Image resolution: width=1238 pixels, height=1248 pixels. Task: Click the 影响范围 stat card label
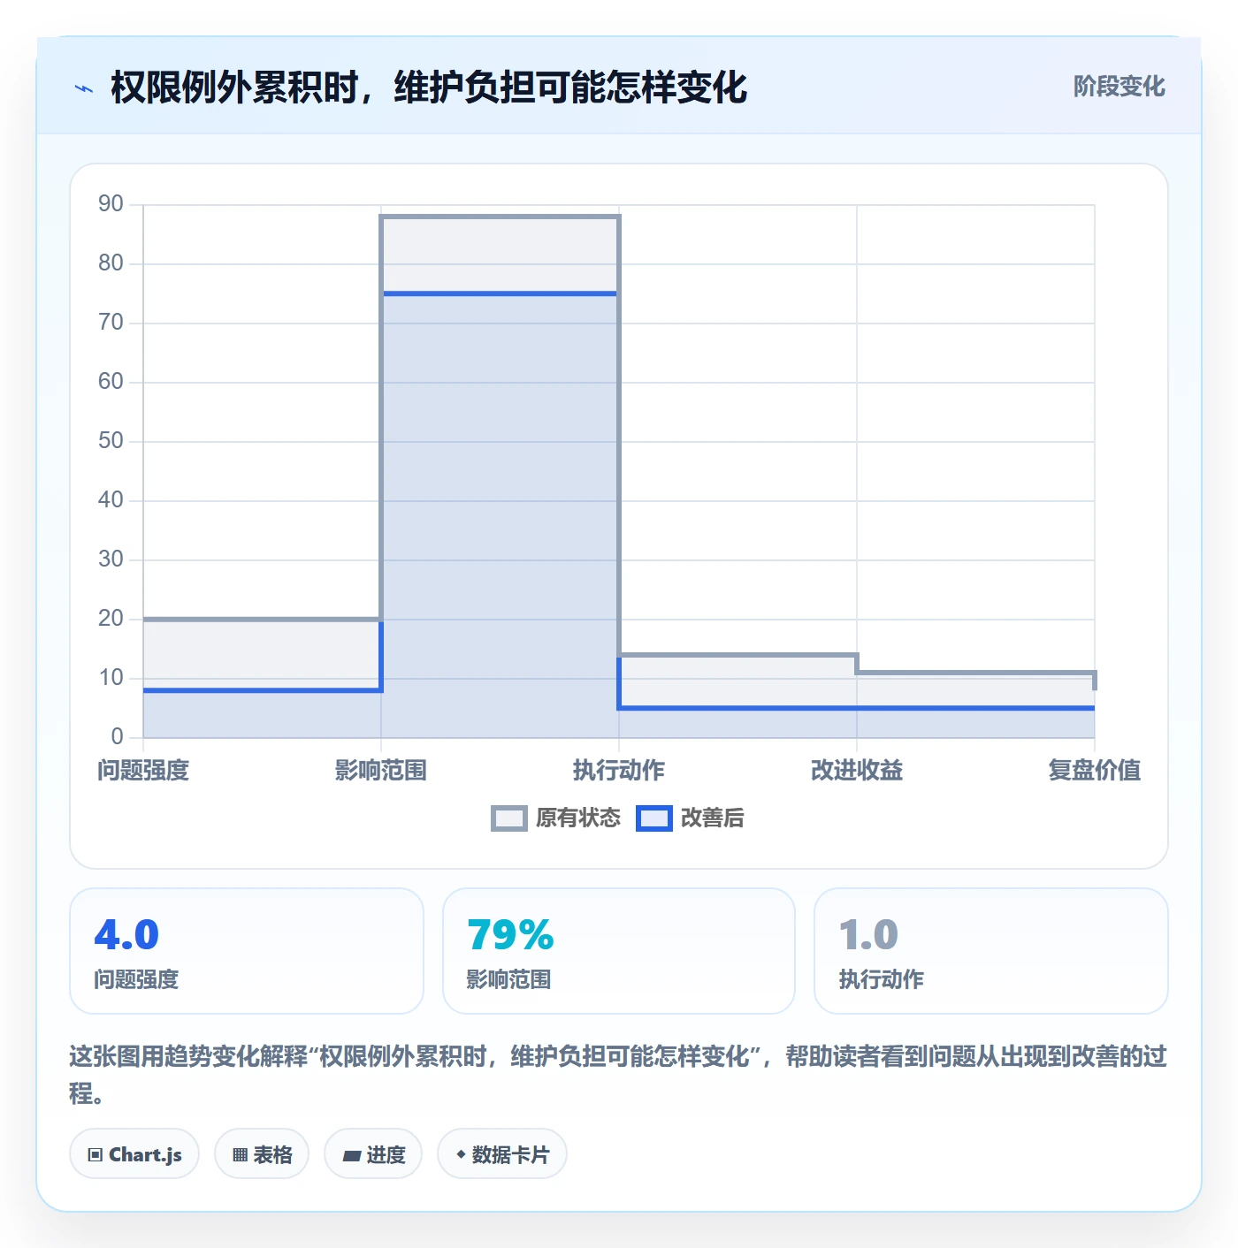(x=509, y=979)
